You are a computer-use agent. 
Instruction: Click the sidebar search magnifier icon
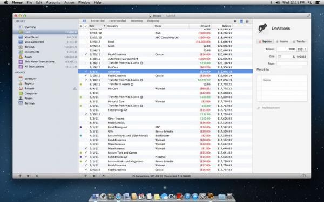pyautogui.click(x=37, y=176)
